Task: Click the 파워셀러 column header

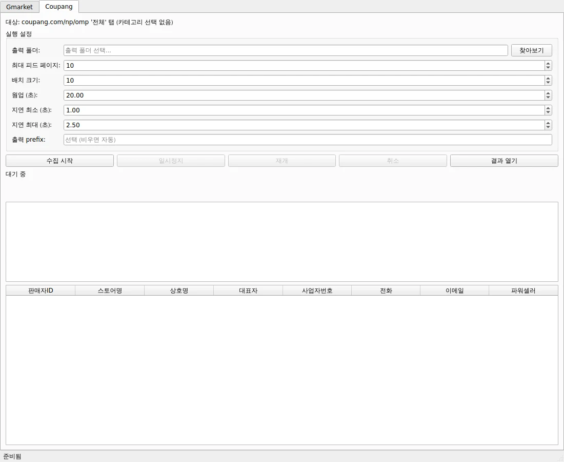Action: pyautogui.click(x=523, y=291)
